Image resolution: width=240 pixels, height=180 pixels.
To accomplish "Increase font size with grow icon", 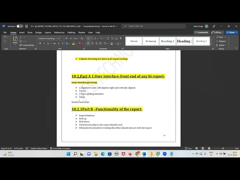I will (x=67, y=38).
